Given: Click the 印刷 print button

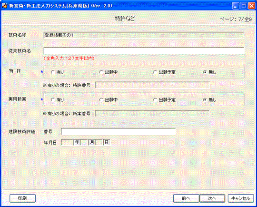Looking at the screenshot, I should tap(23, 198).
